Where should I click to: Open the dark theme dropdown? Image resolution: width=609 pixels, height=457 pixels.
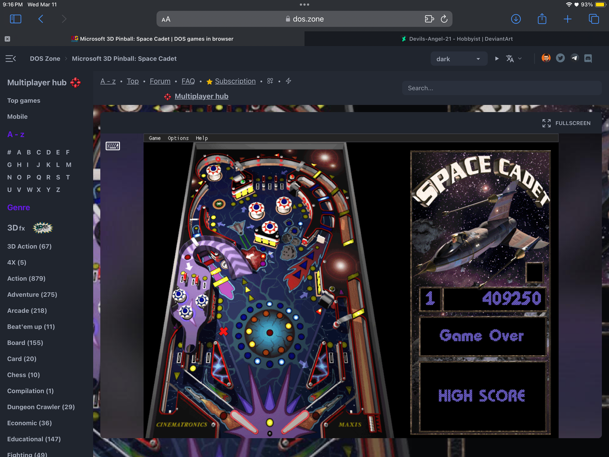click(459, 59)
